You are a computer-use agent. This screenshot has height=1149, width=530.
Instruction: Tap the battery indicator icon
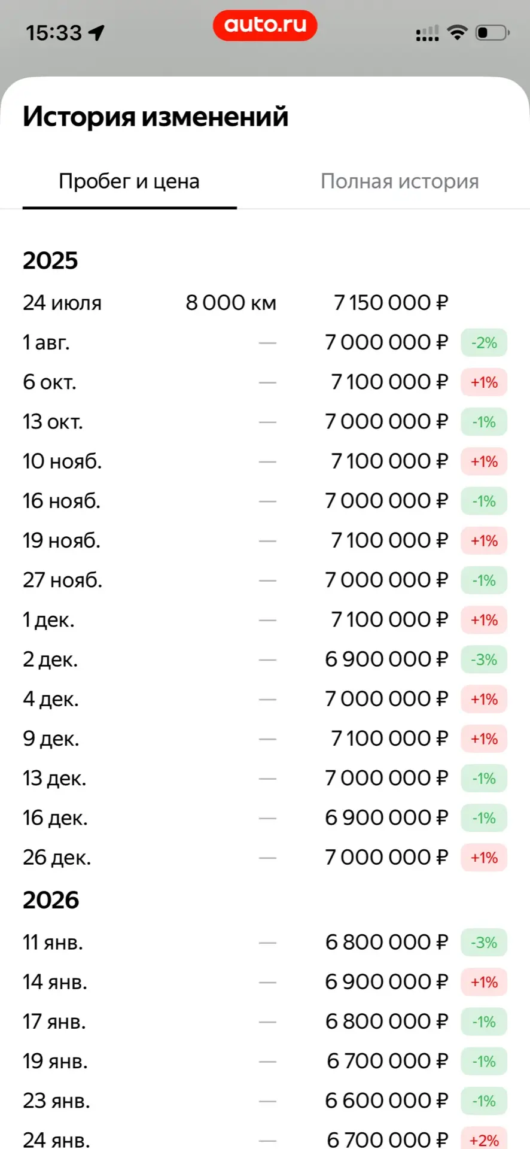[492, 32]
